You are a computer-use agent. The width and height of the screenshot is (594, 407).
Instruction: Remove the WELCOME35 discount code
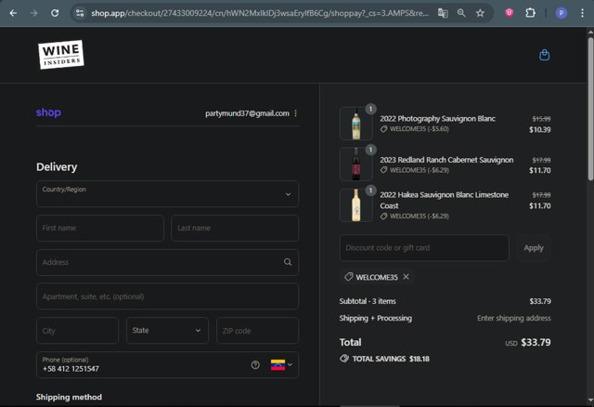407,277
